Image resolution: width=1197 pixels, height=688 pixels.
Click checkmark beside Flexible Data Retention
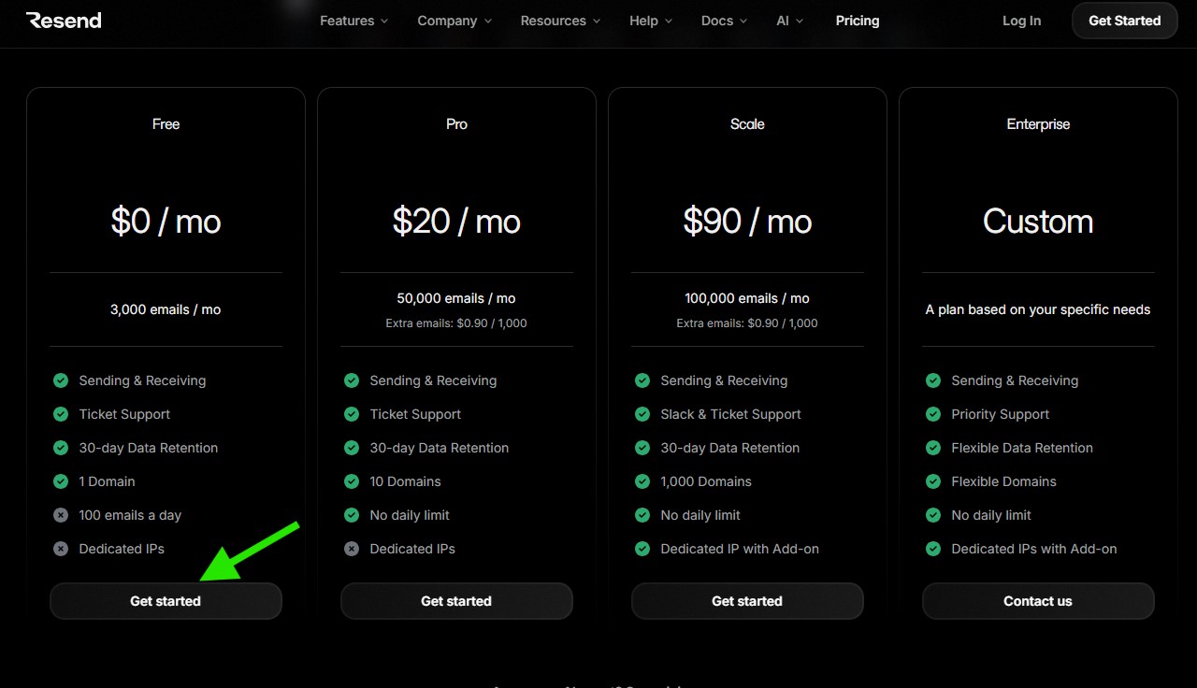pyautogui.click(x=933, y=448)
